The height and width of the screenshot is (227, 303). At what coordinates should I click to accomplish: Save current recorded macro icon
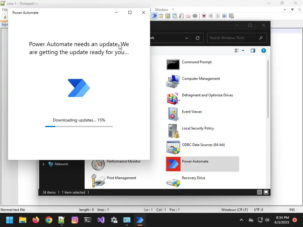(231, 16)
